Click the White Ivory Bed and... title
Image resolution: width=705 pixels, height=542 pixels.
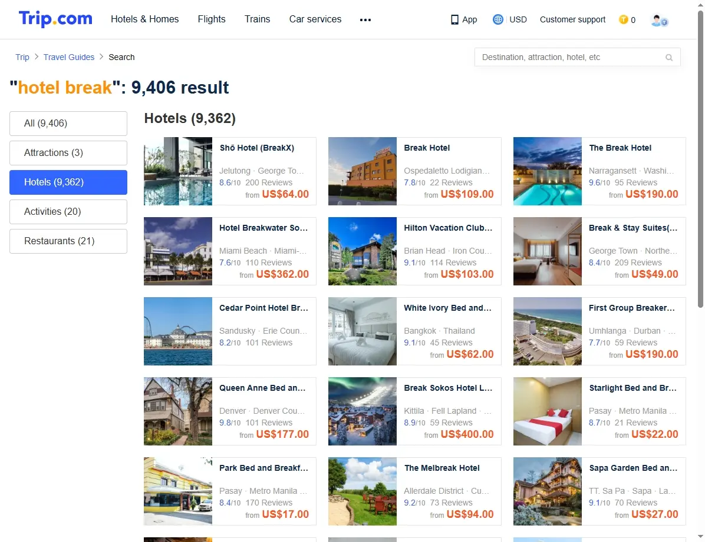coord(448,308)
